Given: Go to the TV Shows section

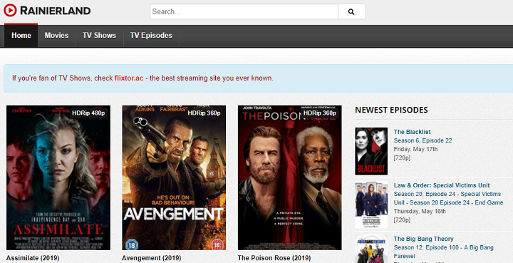Looking at the screenshot, I should [x=100, y=36].
